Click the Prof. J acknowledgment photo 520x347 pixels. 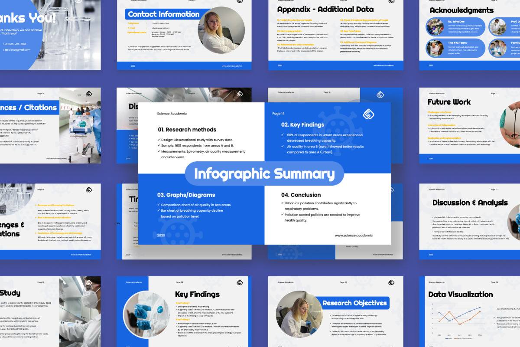(497, 27)
